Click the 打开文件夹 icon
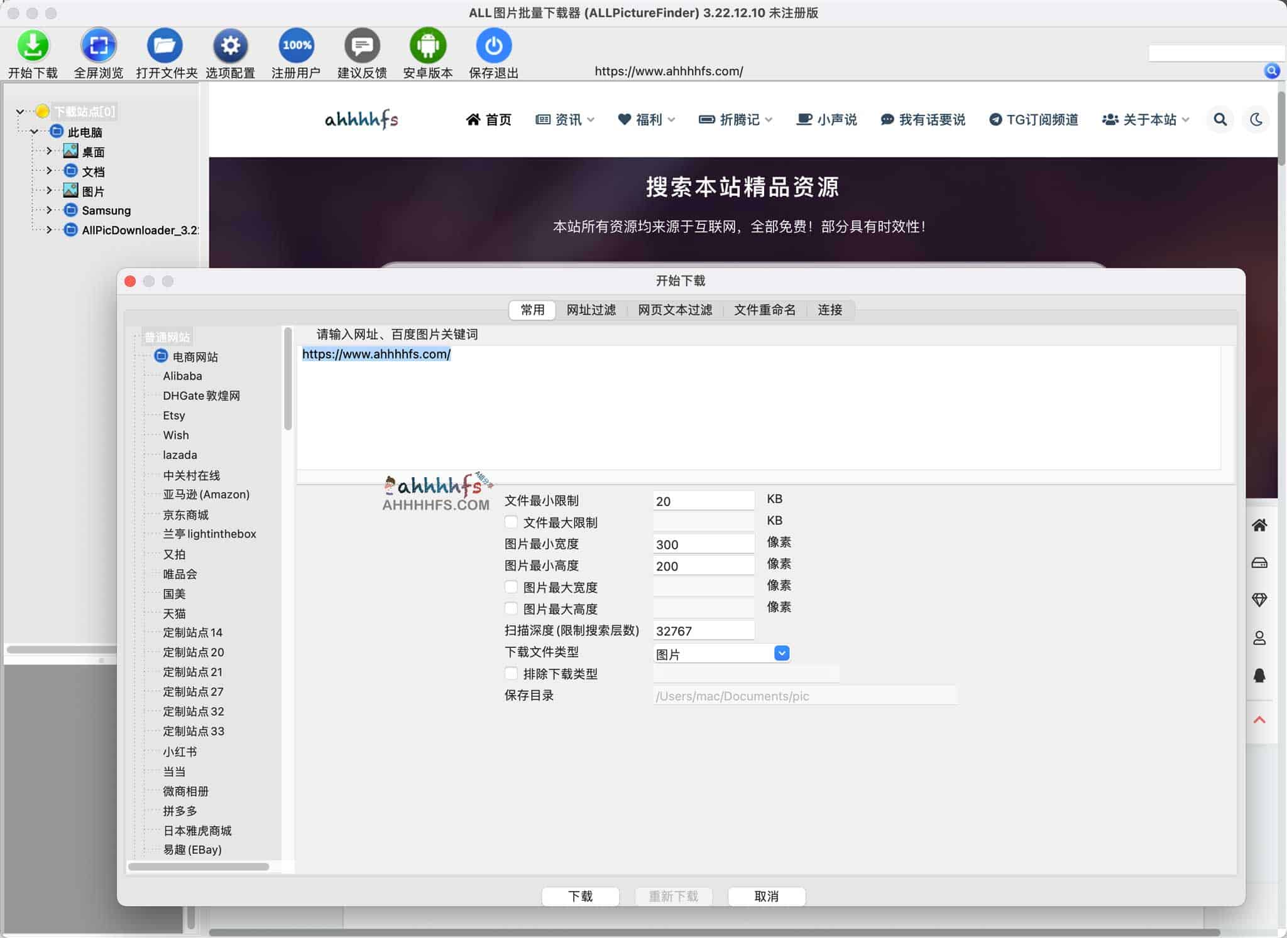 (x=165, y=46)
